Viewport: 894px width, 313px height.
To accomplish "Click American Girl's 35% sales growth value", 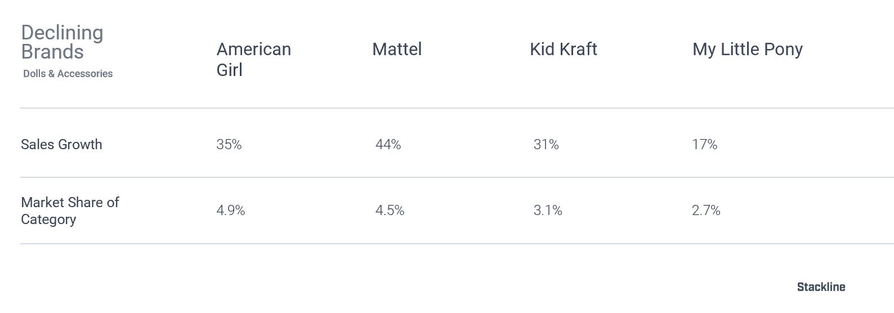I will click(x=229, y=145).
